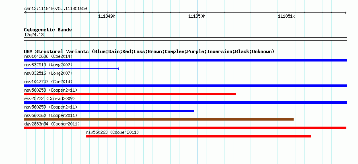The image size is (358, 164).
Task: Open variant label dgv2883n54 (Cooper2011)
Action: pyautogui.click(x=52, y=124)
